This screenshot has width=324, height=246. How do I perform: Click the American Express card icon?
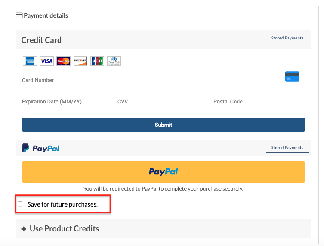coord(30,61)
